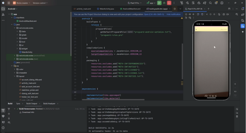The width and height of the screenshot is (246, 133).
Task: Switch to activity_main.xml editor tab
Action: point(82,9)
